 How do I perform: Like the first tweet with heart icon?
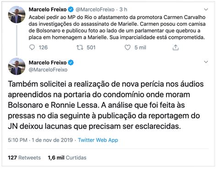[x=128, y=48]
